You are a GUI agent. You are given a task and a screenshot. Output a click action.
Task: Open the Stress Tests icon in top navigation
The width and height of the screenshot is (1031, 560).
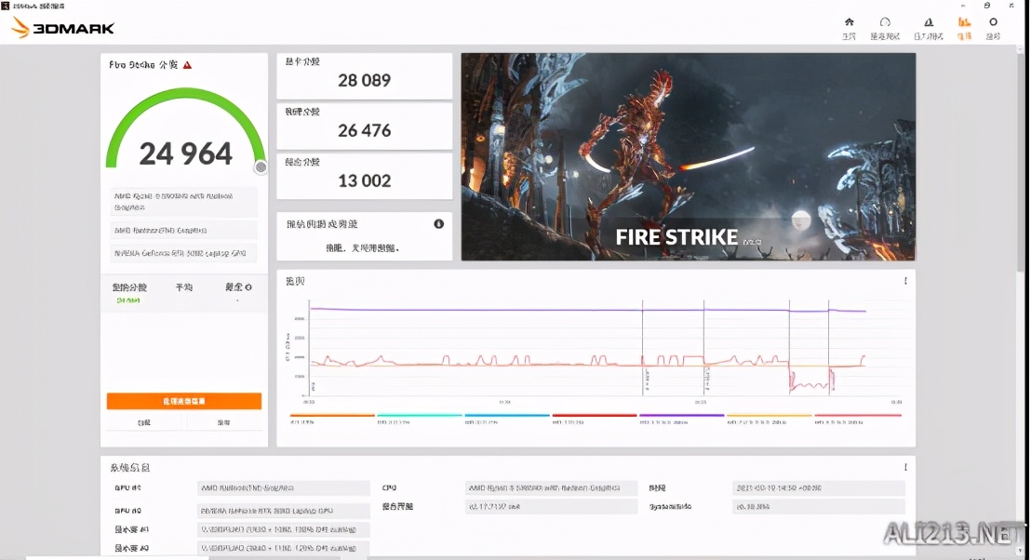coord(929,22)
